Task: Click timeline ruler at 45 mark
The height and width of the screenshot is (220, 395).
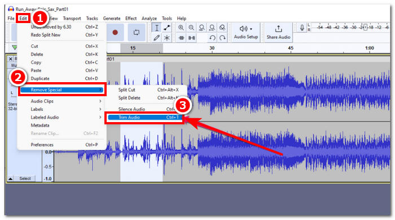Action: (291, 48)
